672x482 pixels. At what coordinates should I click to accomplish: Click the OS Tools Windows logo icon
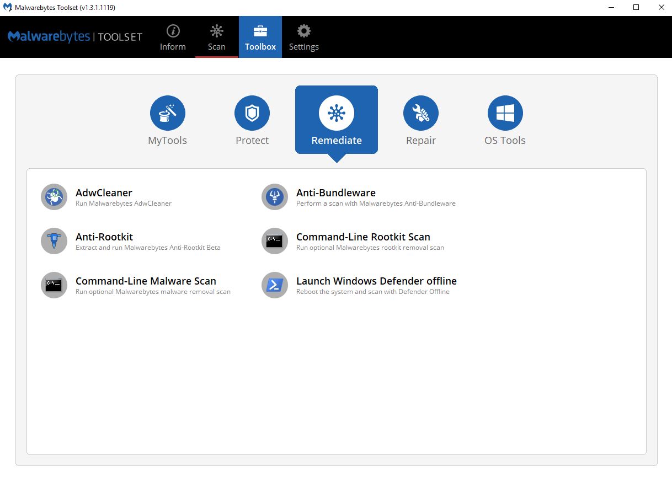[x=505, y=113]
